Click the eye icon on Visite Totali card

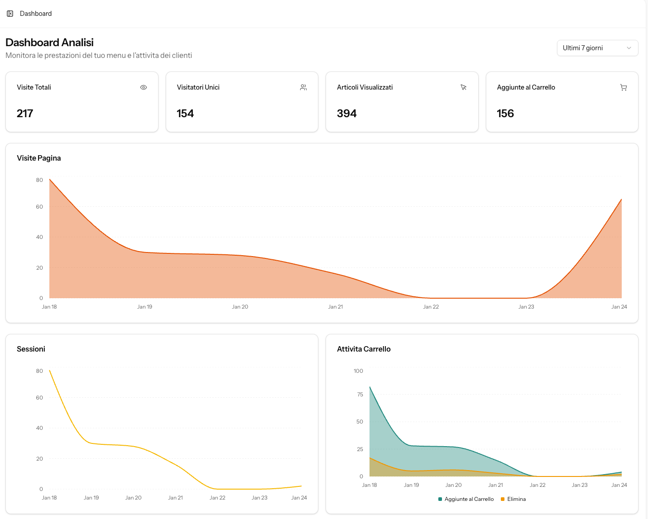point(143,87)
